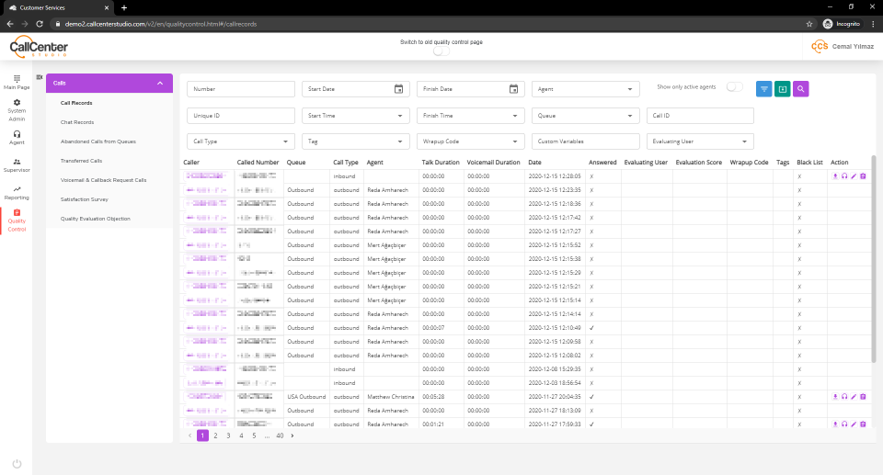Screen dimensions: 883x475
Task: Click the table vertical scrollbar
Action: [x=874, y=259]
